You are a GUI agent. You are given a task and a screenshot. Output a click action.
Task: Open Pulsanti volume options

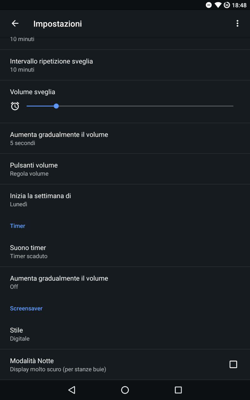(x=125, y=169)
